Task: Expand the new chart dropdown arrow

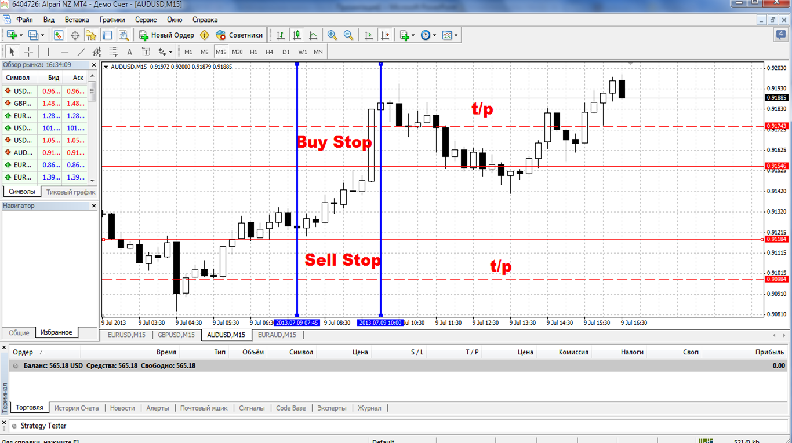Action: pos(20,35)
